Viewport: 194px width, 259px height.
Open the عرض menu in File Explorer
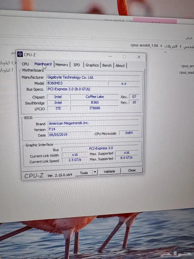tap(189, 38)
